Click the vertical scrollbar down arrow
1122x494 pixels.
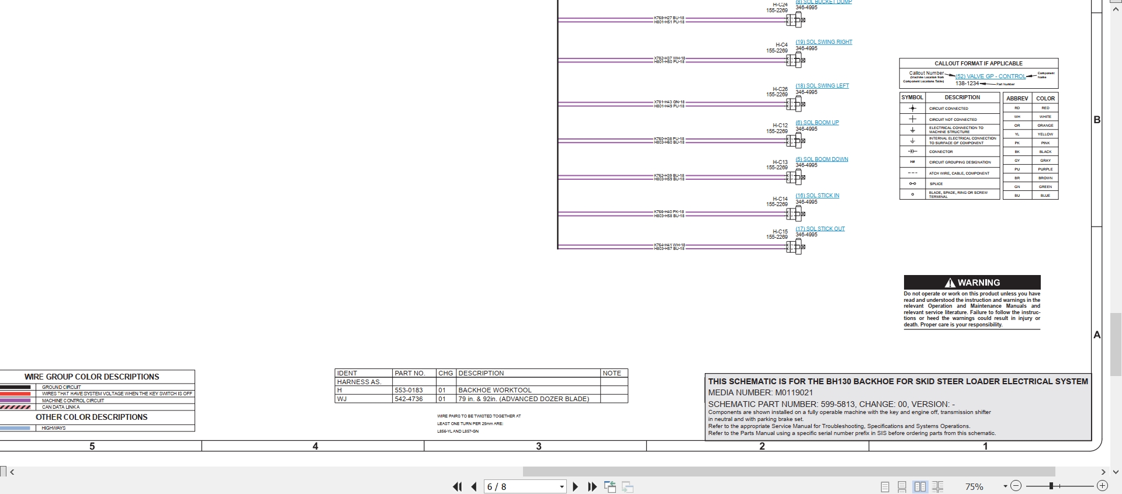1116,472
